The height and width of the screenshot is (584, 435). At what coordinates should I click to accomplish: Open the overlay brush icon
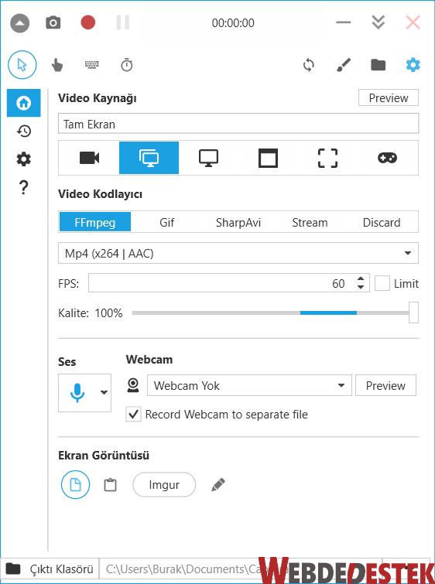pyautogui.click(x=344, y=65)
